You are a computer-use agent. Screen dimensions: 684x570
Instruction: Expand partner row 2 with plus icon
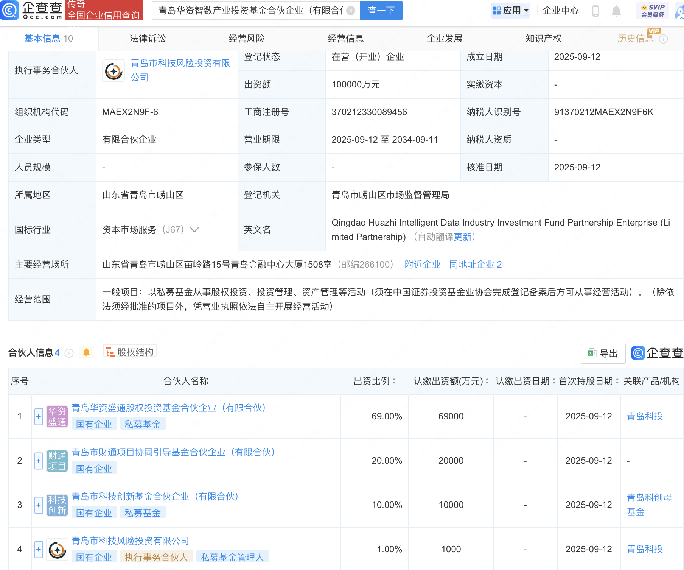click(39, 461)
